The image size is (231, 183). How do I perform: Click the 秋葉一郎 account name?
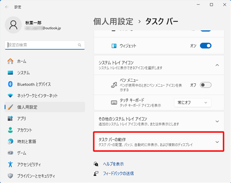click(x=33, y=23)
